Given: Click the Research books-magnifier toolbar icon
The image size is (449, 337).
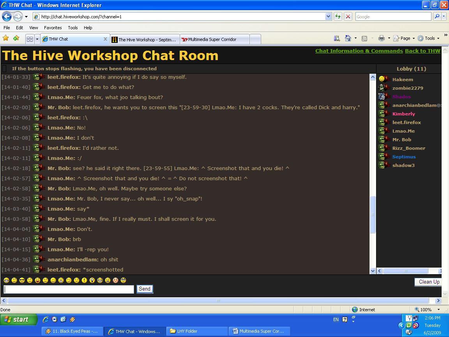Looking at the screenshot, I should pyautogui.click(x=337, y=38).
